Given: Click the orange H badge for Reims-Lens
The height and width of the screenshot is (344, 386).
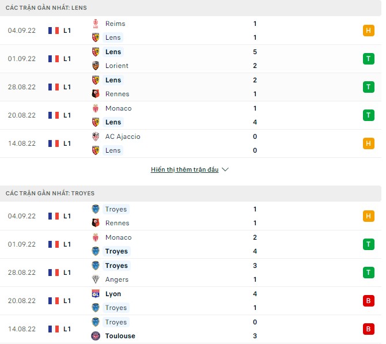Looking at the screenshot, I should pos(369,31).
